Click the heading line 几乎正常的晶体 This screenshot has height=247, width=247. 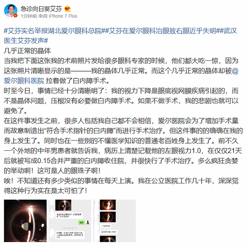(x=27, y=51)
